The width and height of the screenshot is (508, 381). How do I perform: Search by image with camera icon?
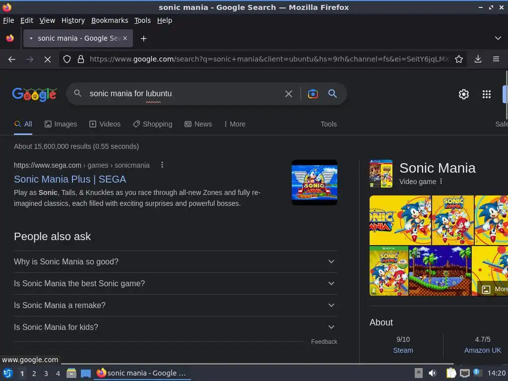[313, 94]
